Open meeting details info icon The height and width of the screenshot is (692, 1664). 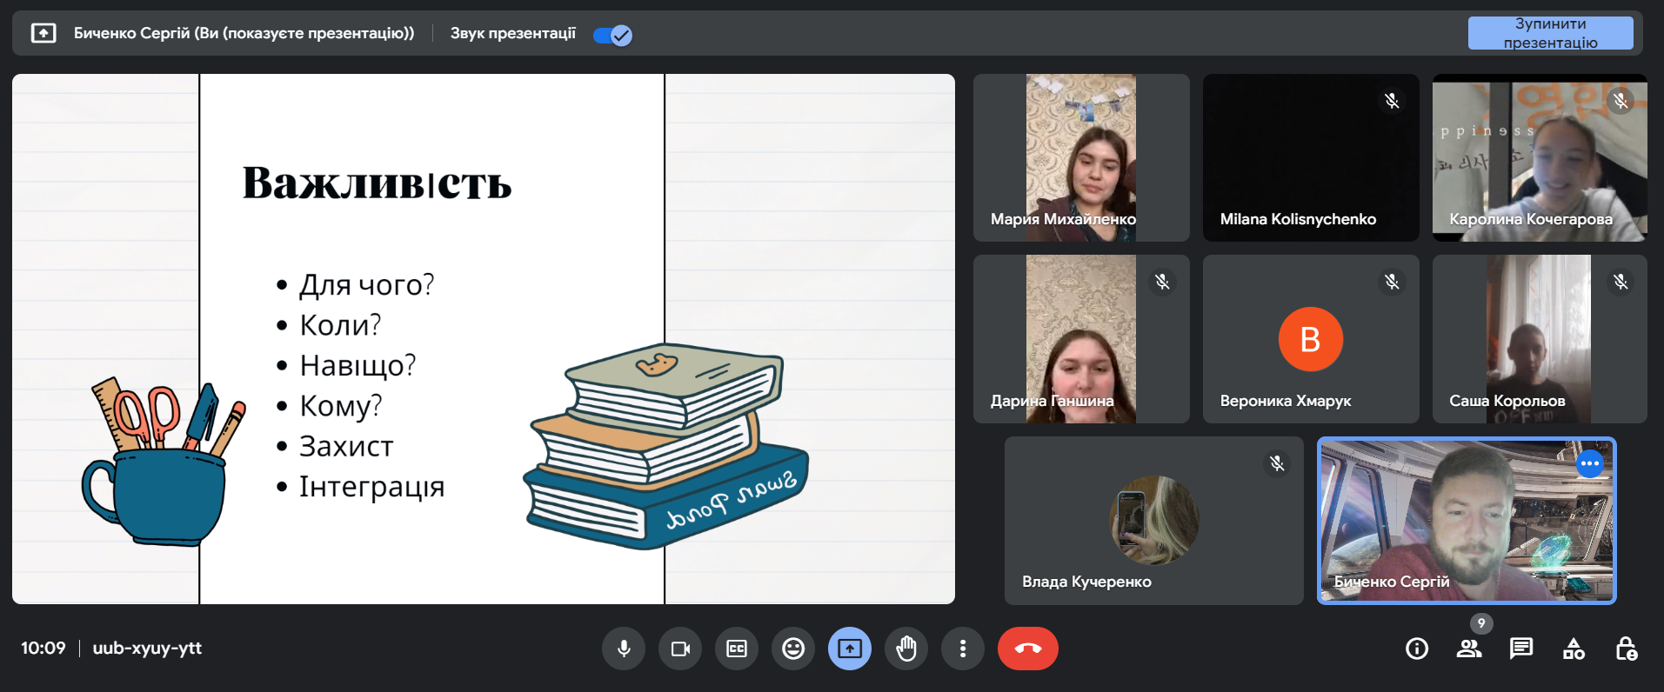pyautogui.click(x=1417, y=649)
